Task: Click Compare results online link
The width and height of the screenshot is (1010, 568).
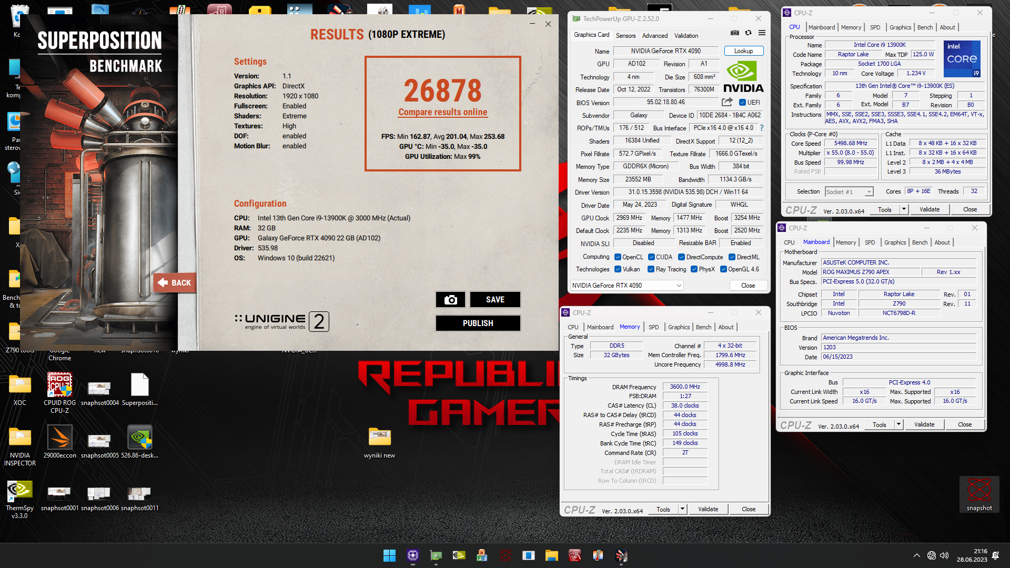Action: click(442, 112)
